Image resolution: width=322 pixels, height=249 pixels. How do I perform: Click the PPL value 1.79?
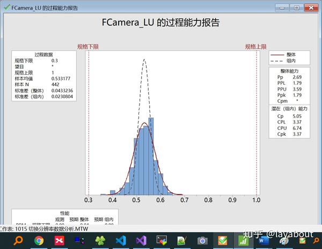coord(297,83)
